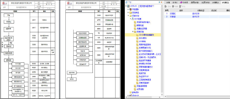Image resolution: width=230 pixels, height=99 pixels.
Task: Collapse the MOD-05 root tree node
Action: coord(126,6)
